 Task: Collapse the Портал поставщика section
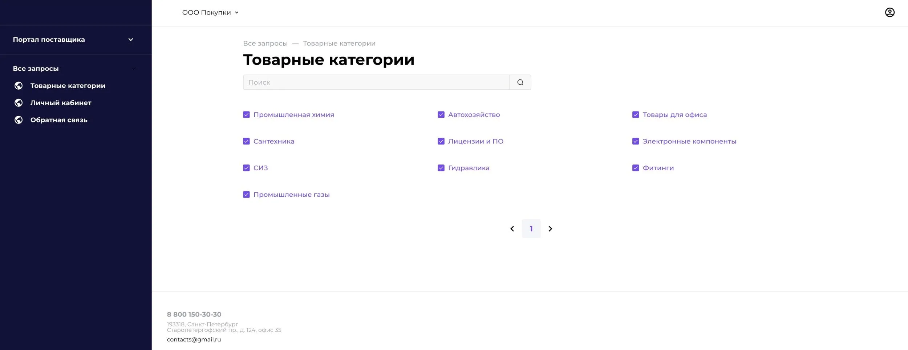[130, 39]
